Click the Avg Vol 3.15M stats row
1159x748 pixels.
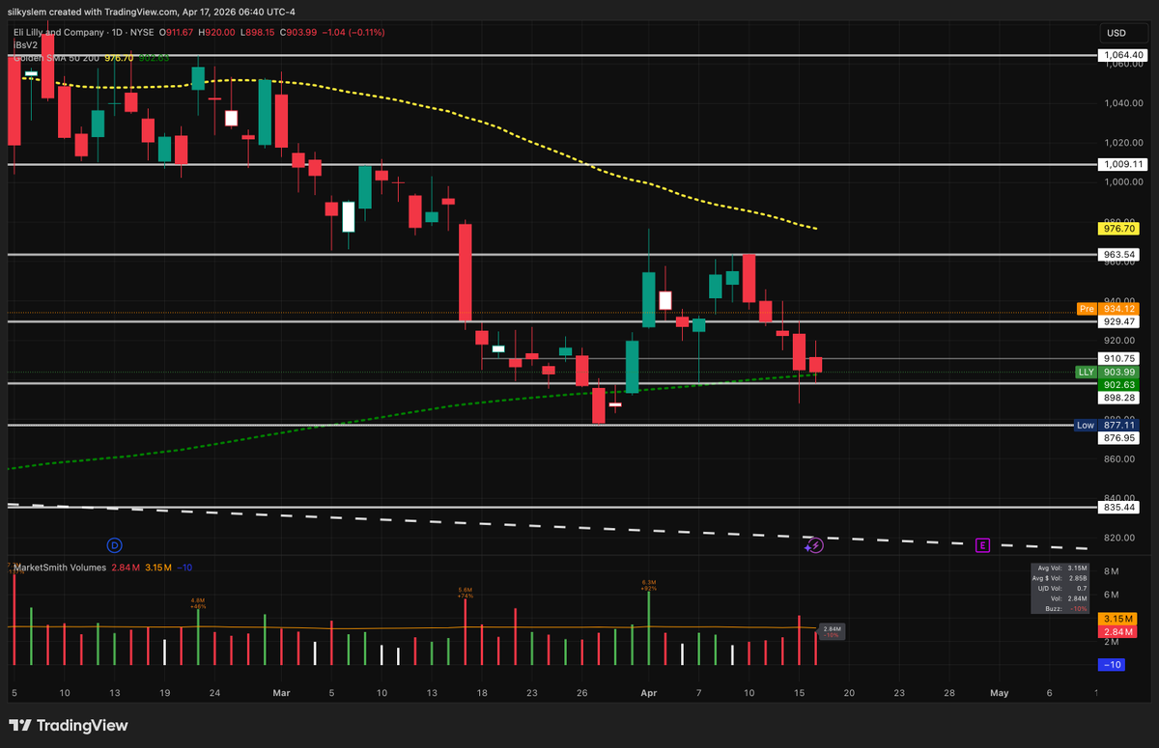[x=1060, y=568]
